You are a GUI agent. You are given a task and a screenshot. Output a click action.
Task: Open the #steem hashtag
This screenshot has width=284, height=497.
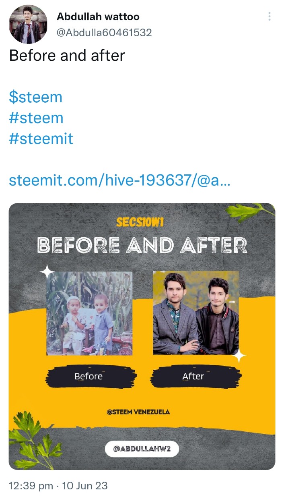tap(36, 118)
